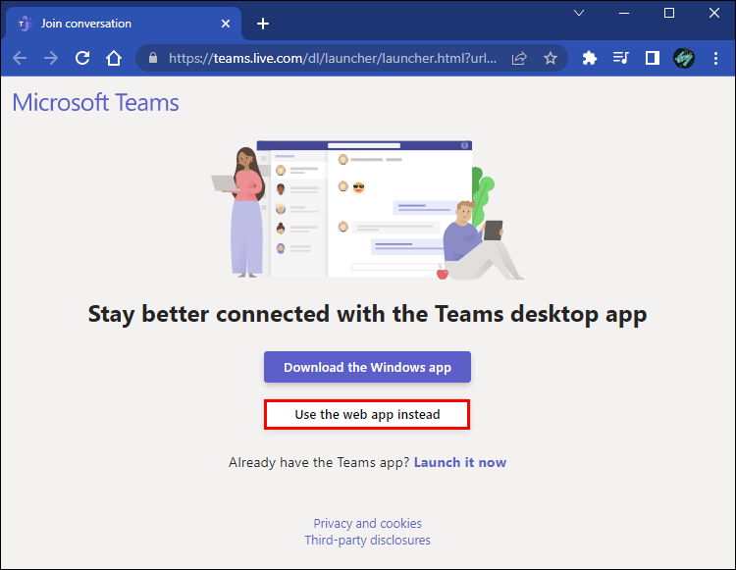Minimize the browser window
The width and height of the screenshot is (736, 570).
tap(624, 13)
